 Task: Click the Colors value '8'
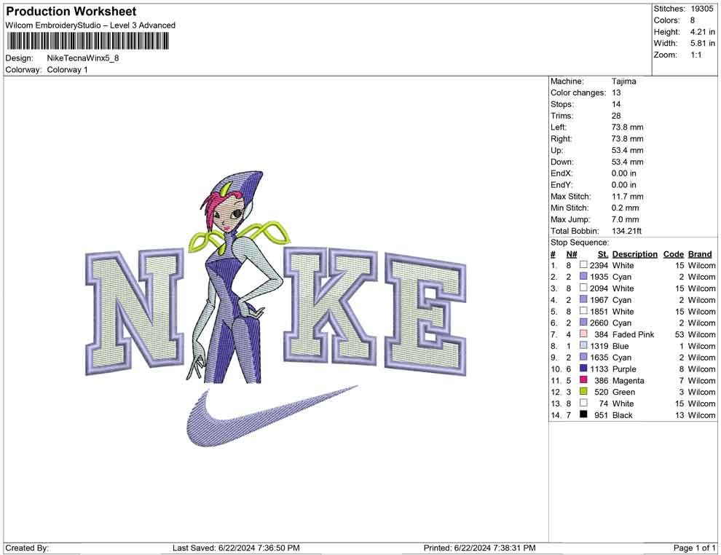[x=693, y=20]
